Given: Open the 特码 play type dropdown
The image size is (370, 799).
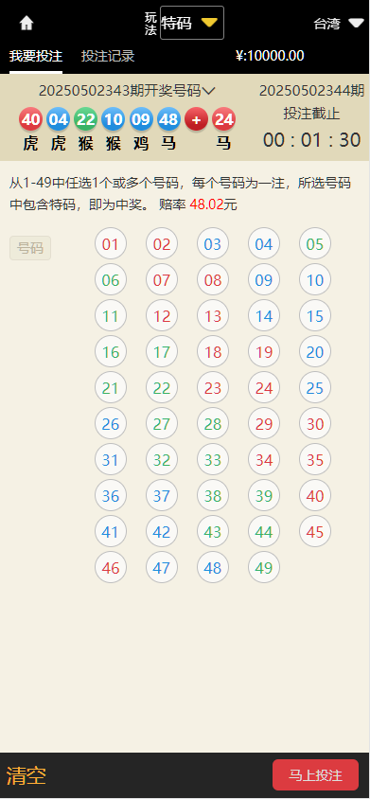Looking at the screenshot, I should (192, 23).
